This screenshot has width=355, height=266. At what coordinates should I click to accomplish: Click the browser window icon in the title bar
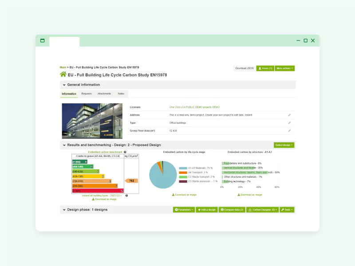(43, 40)
